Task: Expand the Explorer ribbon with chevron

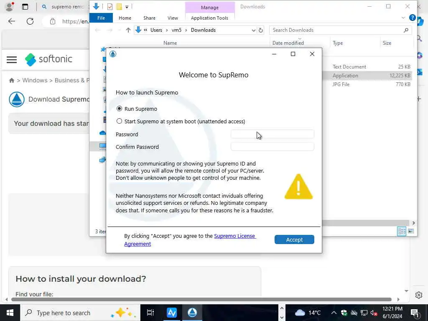Action: (x=403, y=18)
